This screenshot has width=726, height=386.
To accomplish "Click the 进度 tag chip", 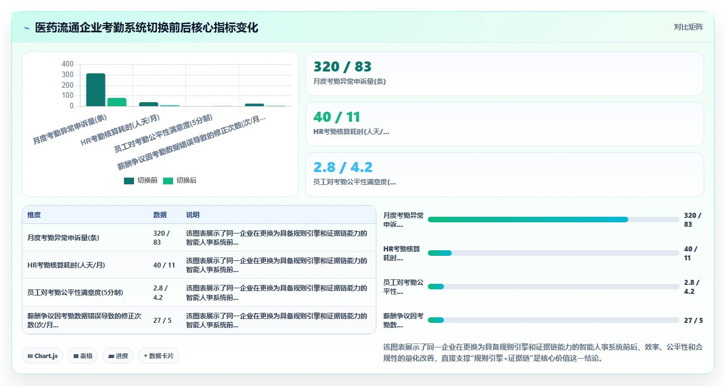I will tap(118, 356).
